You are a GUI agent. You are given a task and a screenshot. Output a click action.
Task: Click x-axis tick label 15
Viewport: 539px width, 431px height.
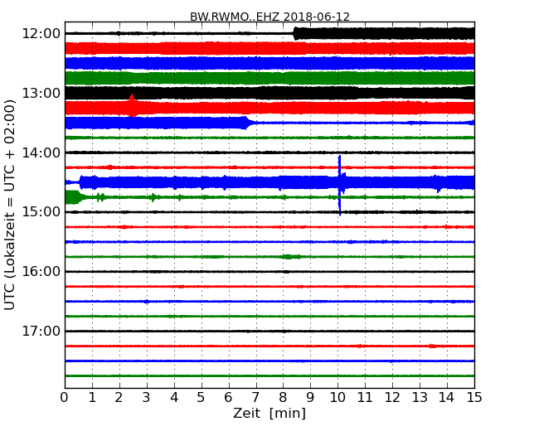(474, 398)
